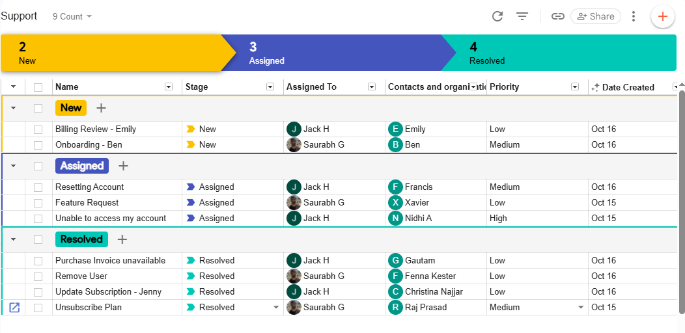Click the orange plus add record button
685x333 pixels.
pyautogui.click(x=662, y=16)
